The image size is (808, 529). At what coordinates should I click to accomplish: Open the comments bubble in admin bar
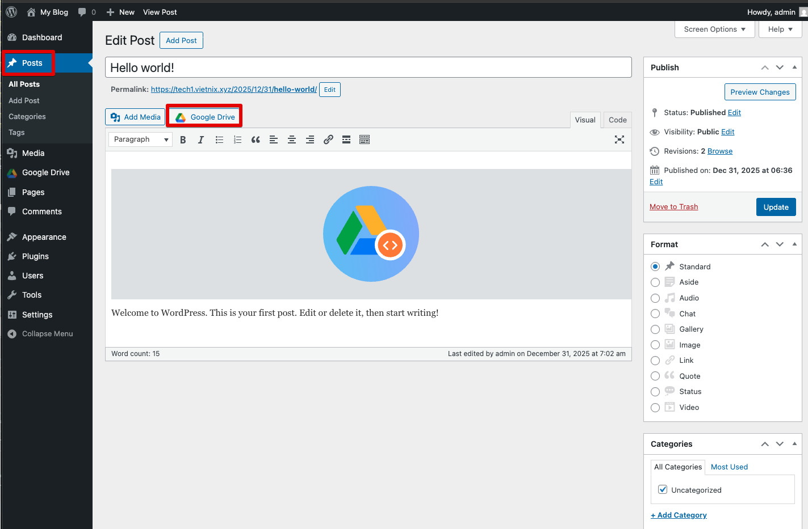(87, 12)
